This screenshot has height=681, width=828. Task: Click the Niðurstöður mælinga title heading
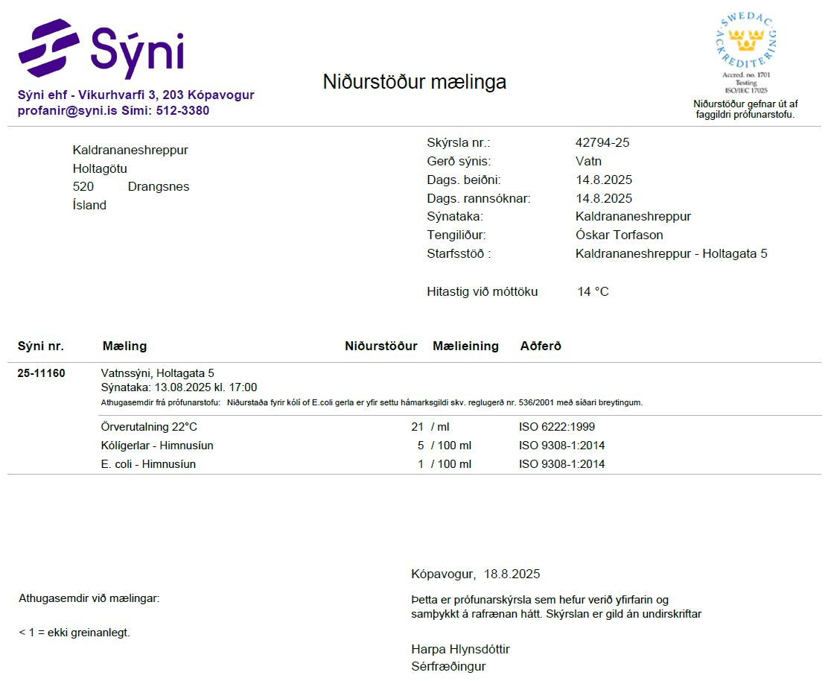414,82
